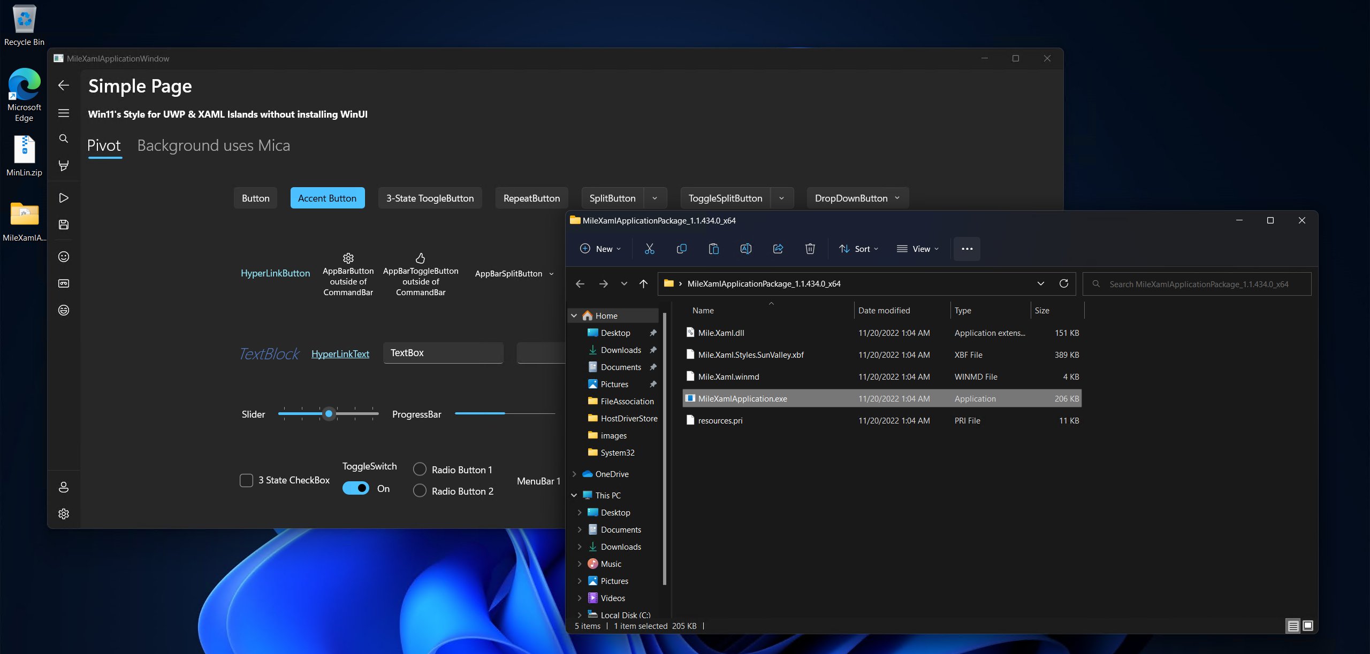The height and width of the screenshot is (654, 1370).
Task: Click the save disk icon in MileXaml sidebar
Action: pos(64,225)
